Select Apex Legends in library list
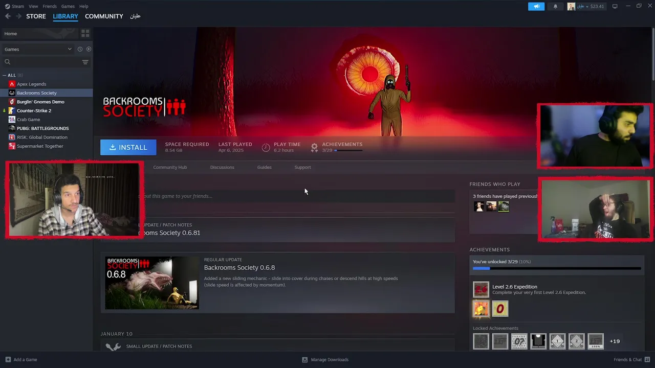 (31, 84)
